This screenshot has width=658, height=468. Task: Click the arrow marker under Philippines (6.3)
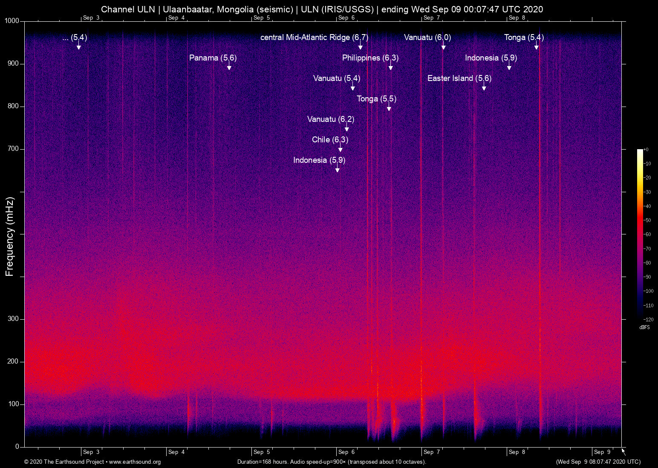[390, 67]
